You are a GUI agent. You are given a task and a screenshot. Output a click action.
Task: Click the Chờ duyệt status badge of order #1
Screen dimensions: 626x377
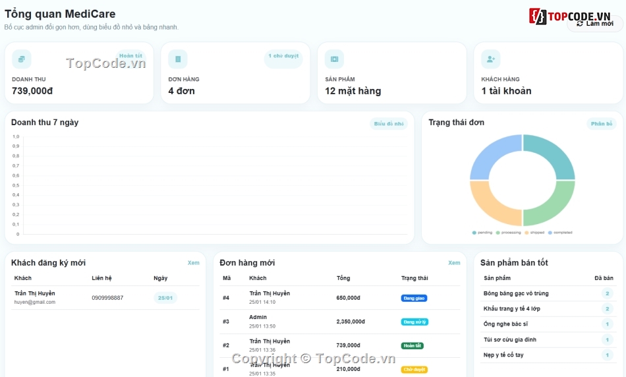pos(414,370)
